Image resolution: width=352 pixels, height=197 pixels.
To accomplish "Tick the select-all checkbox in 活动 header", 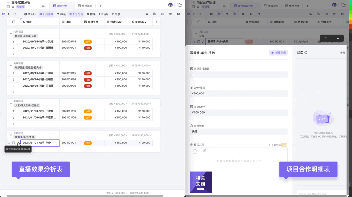I will [13, 22].
